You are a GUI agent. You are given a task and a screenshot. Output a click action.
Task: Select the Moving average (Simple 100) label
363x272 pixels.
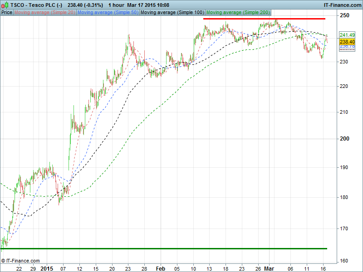click(x=172, y=12)
